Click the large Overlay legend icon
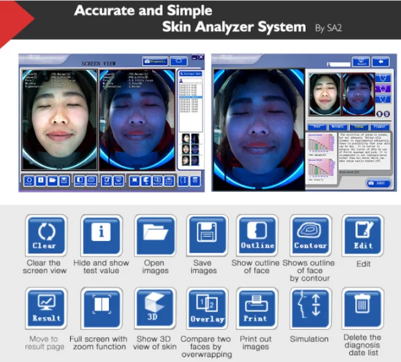Viewport: 401px width, 362px height. tap(207, 308)
